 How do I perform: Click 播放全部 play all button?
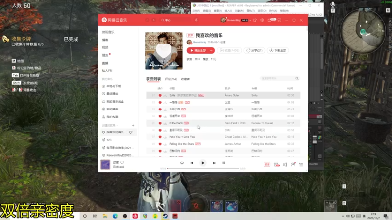point(197,51)
